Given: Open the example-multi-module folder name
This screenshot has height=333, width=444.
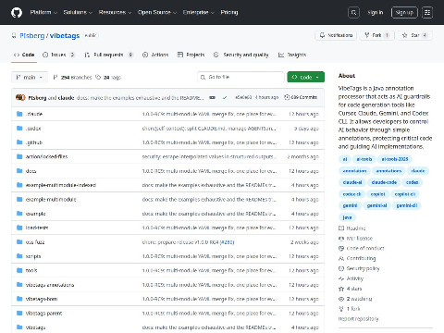Looking at the screenshot, I should coord(51,199).
